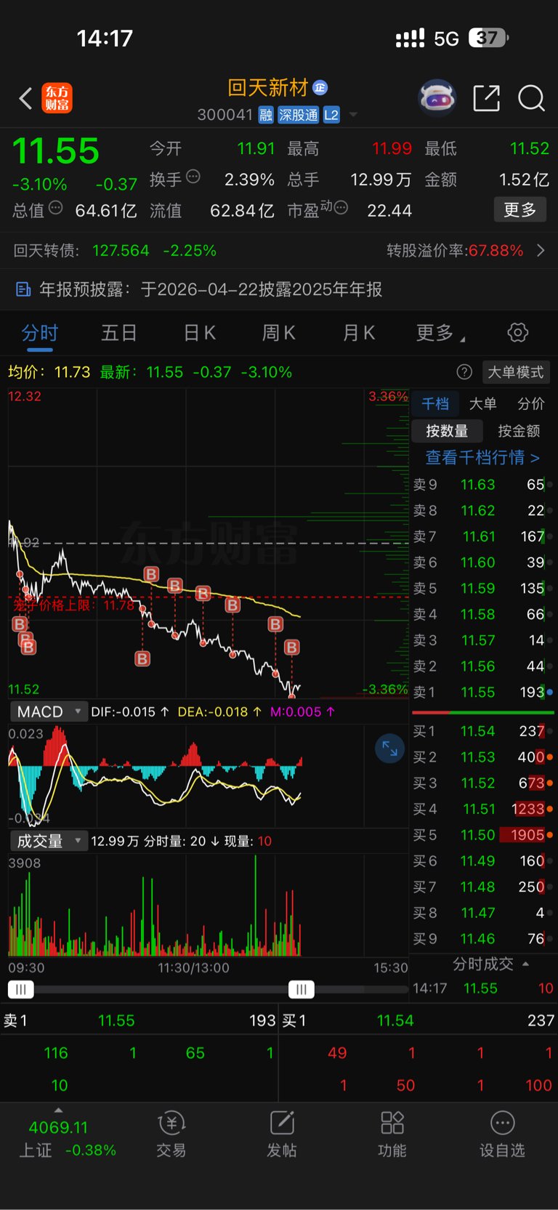Image resolution: width=558 pixels, height=1210 pixels.
Task: Switch to 五日 five-day tab
Action: pyautogui.click(x=119, y=333)
